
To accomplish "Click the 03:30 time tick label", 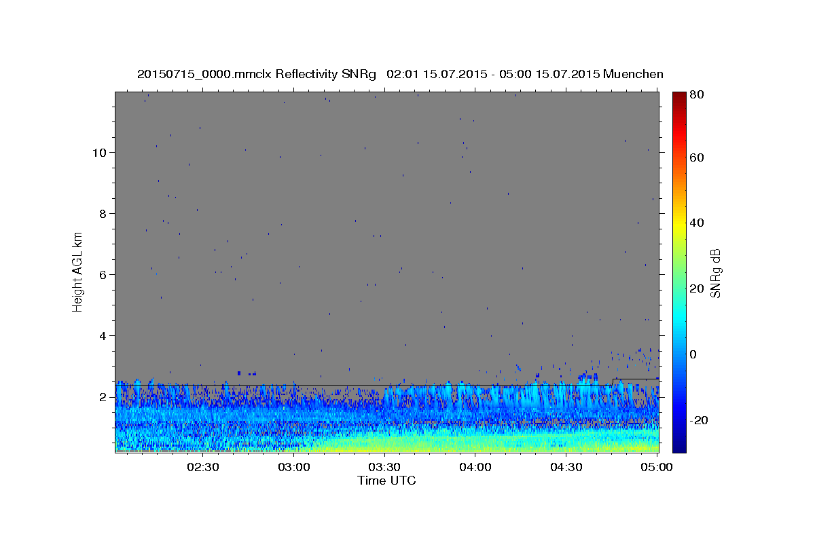I will coord(384,467).
